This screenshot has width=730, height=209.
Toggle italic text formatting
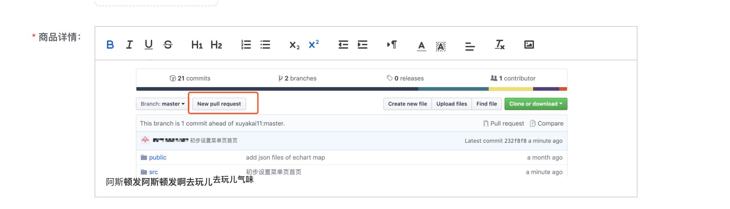(x=129, y=45)
